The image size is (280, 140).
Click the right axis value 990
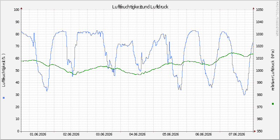click(x=260, y=83)
